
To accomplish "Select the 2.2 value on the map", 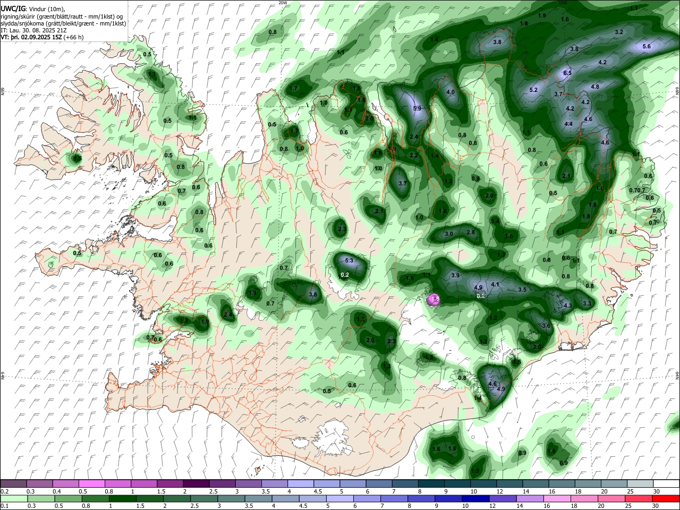I will coord(414,156).
